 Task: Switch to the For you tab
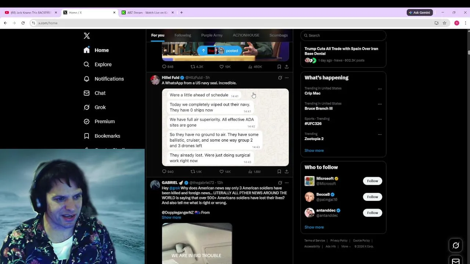point(158,35)
